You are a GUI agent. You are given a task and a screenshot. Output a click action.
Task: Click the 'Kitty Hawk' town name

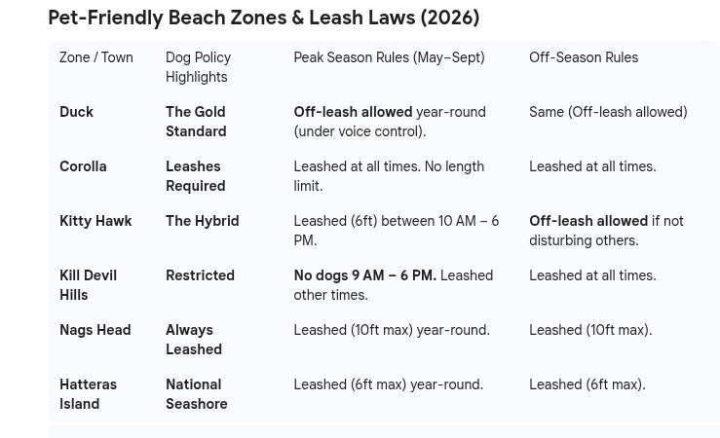click(x=95, y=221)
